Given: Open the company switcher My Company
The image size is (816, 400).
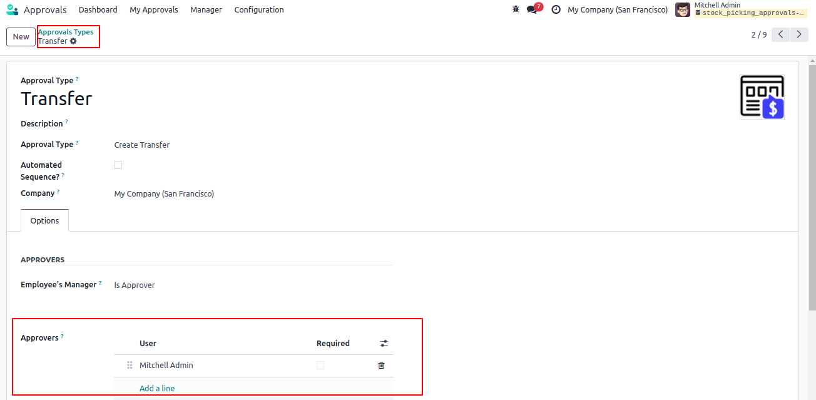Looking at the screenshot, I should (x=618, y=10).
